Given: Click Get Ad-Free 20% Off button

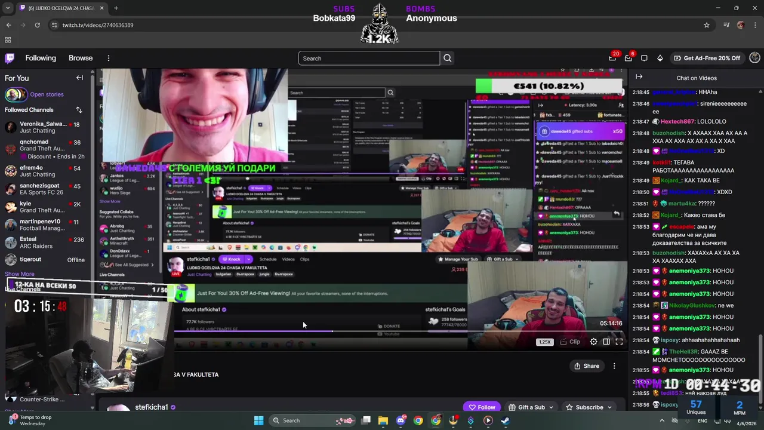Looking at the screenshot, I should 707,58.
